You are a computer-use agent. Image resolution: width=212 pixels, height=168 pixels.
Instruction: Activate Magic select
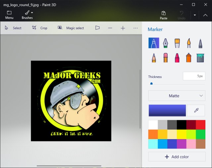pos(71,28)
